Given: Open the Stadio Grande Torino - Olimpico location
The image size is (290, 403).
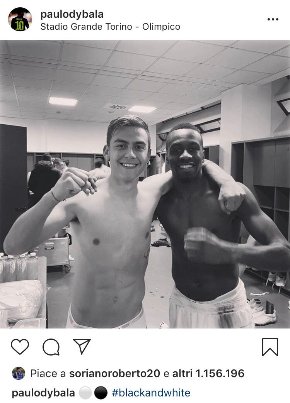Looking at the screenshot, I should pos(110,27).
